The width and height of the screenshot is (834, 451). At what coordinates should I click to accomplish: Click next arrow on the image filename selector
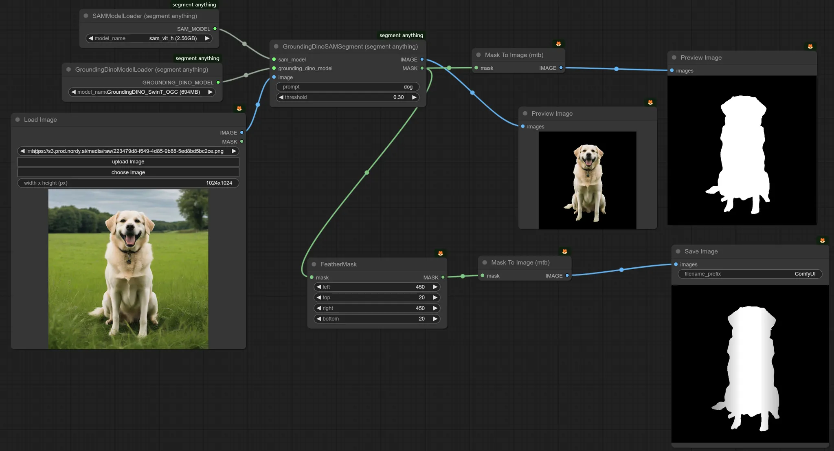pos(234,151)
